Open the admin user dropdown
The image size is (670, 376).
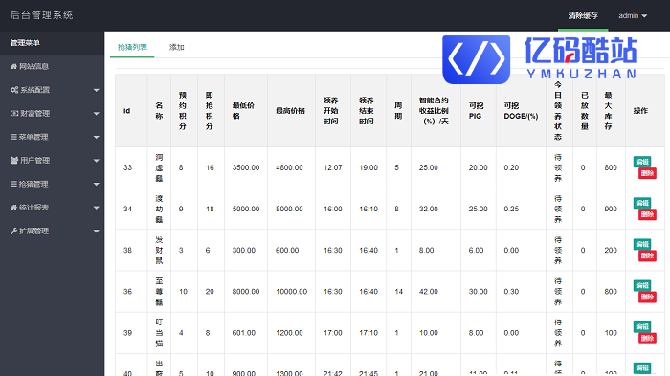(x=633, y=16)
